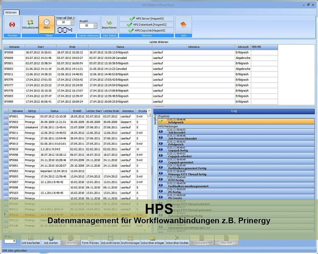The image size is (318, 254).
Task: Increase Intervall (Sek.) spinner value
Action: tap(72, 21)
